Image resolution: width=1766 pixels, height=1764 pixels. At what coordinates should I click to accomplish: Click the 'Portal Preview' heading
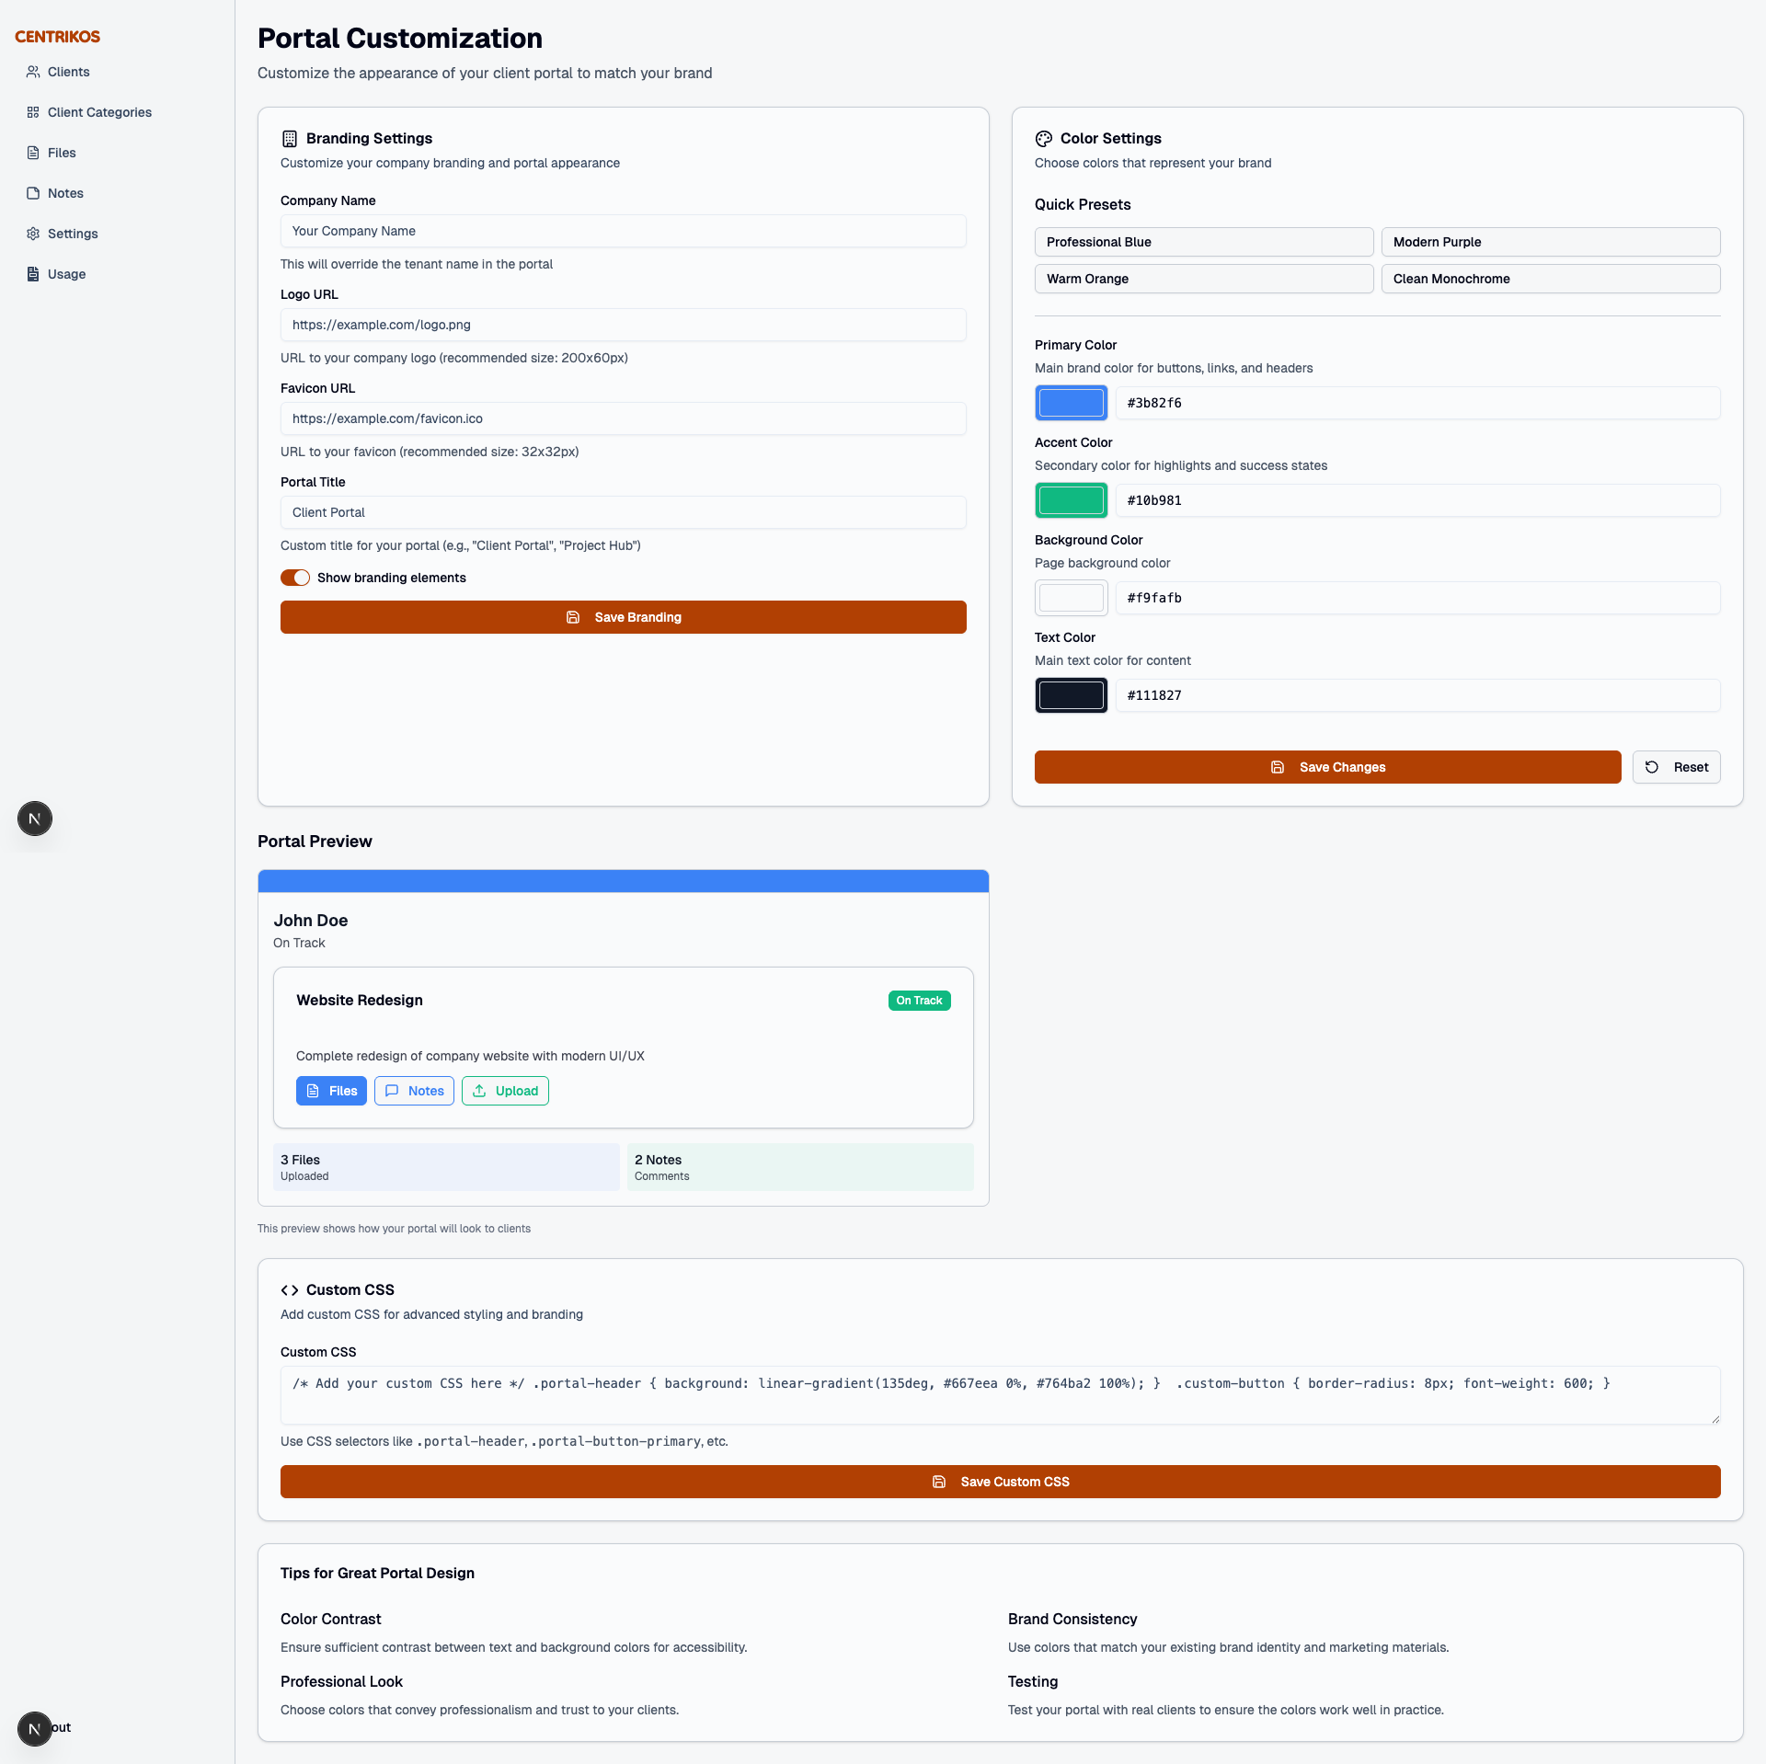[315, 842]
